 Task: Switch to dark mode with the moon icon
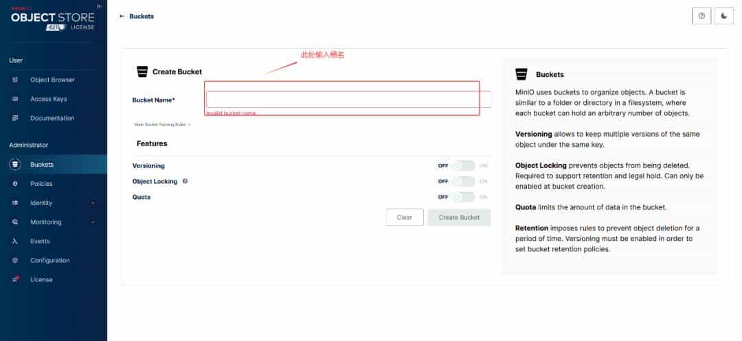point(724,16)
